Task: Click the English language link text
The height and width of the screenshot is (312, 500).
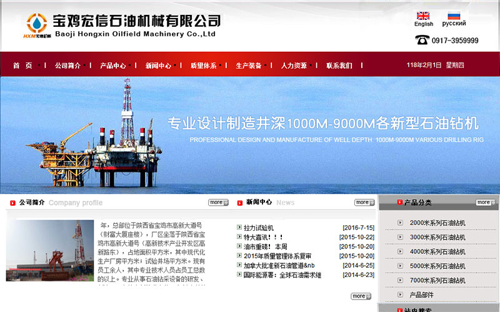Action: 424,24
